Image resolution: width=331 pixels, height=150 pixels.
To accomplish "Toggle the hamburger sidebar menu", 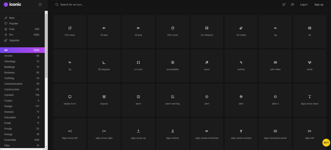I will click(x=40, y=5).
